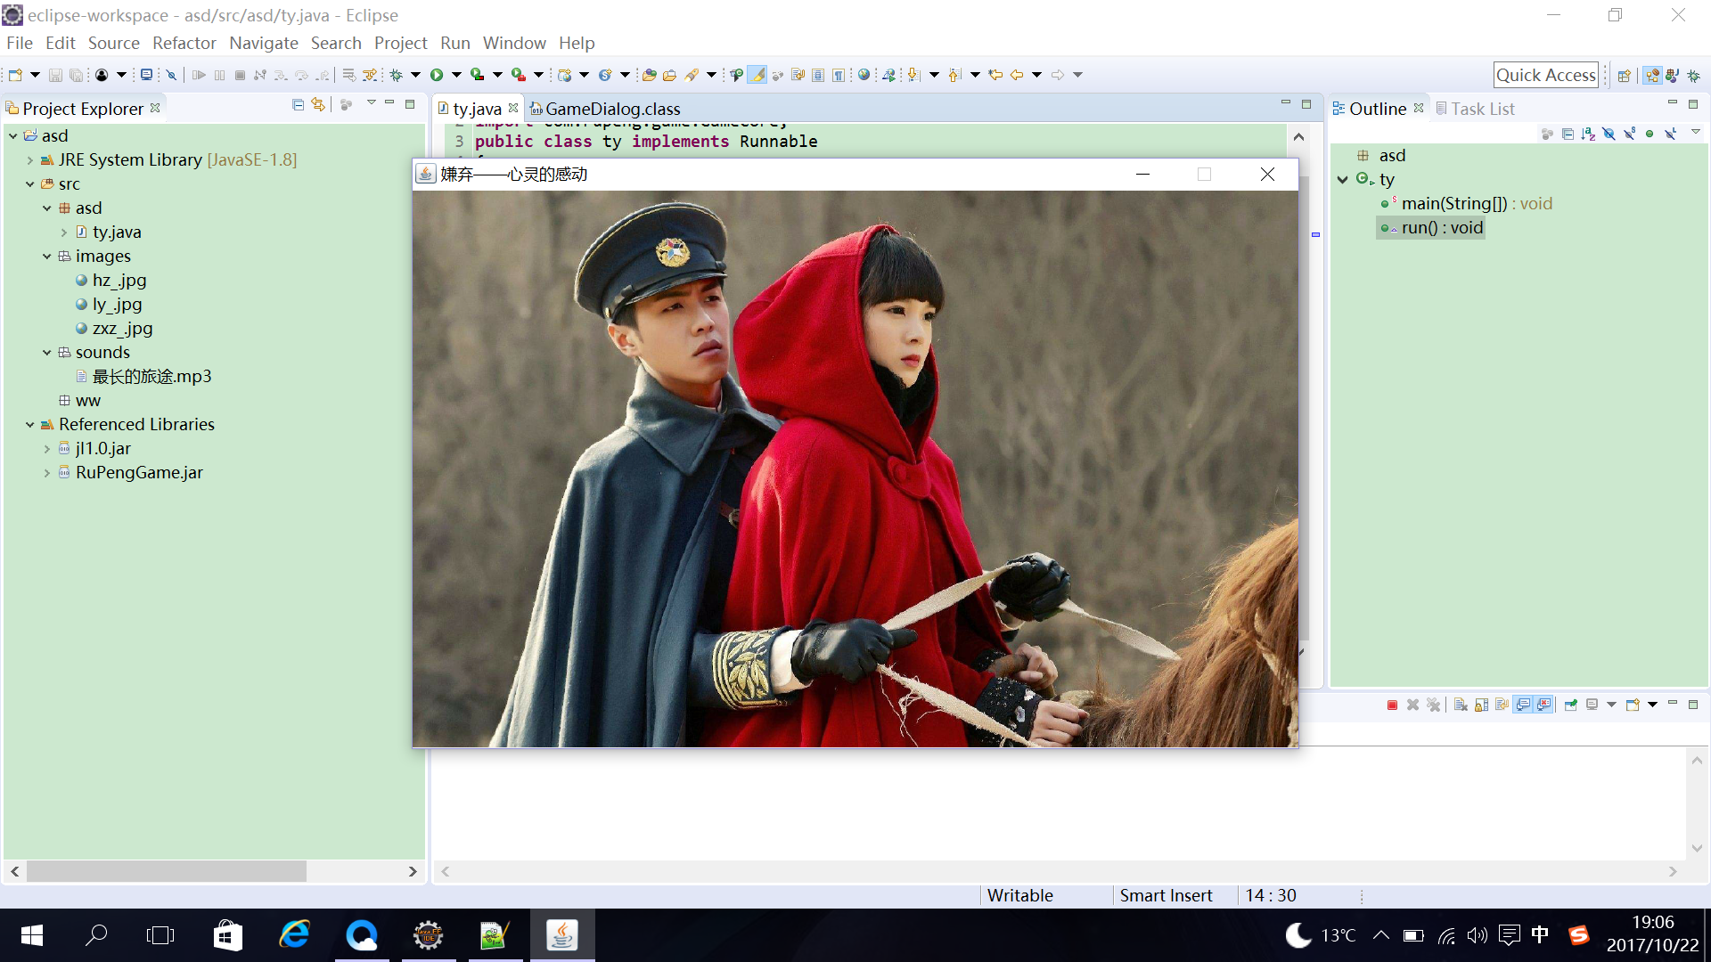Click the Windows Start button

31,935
